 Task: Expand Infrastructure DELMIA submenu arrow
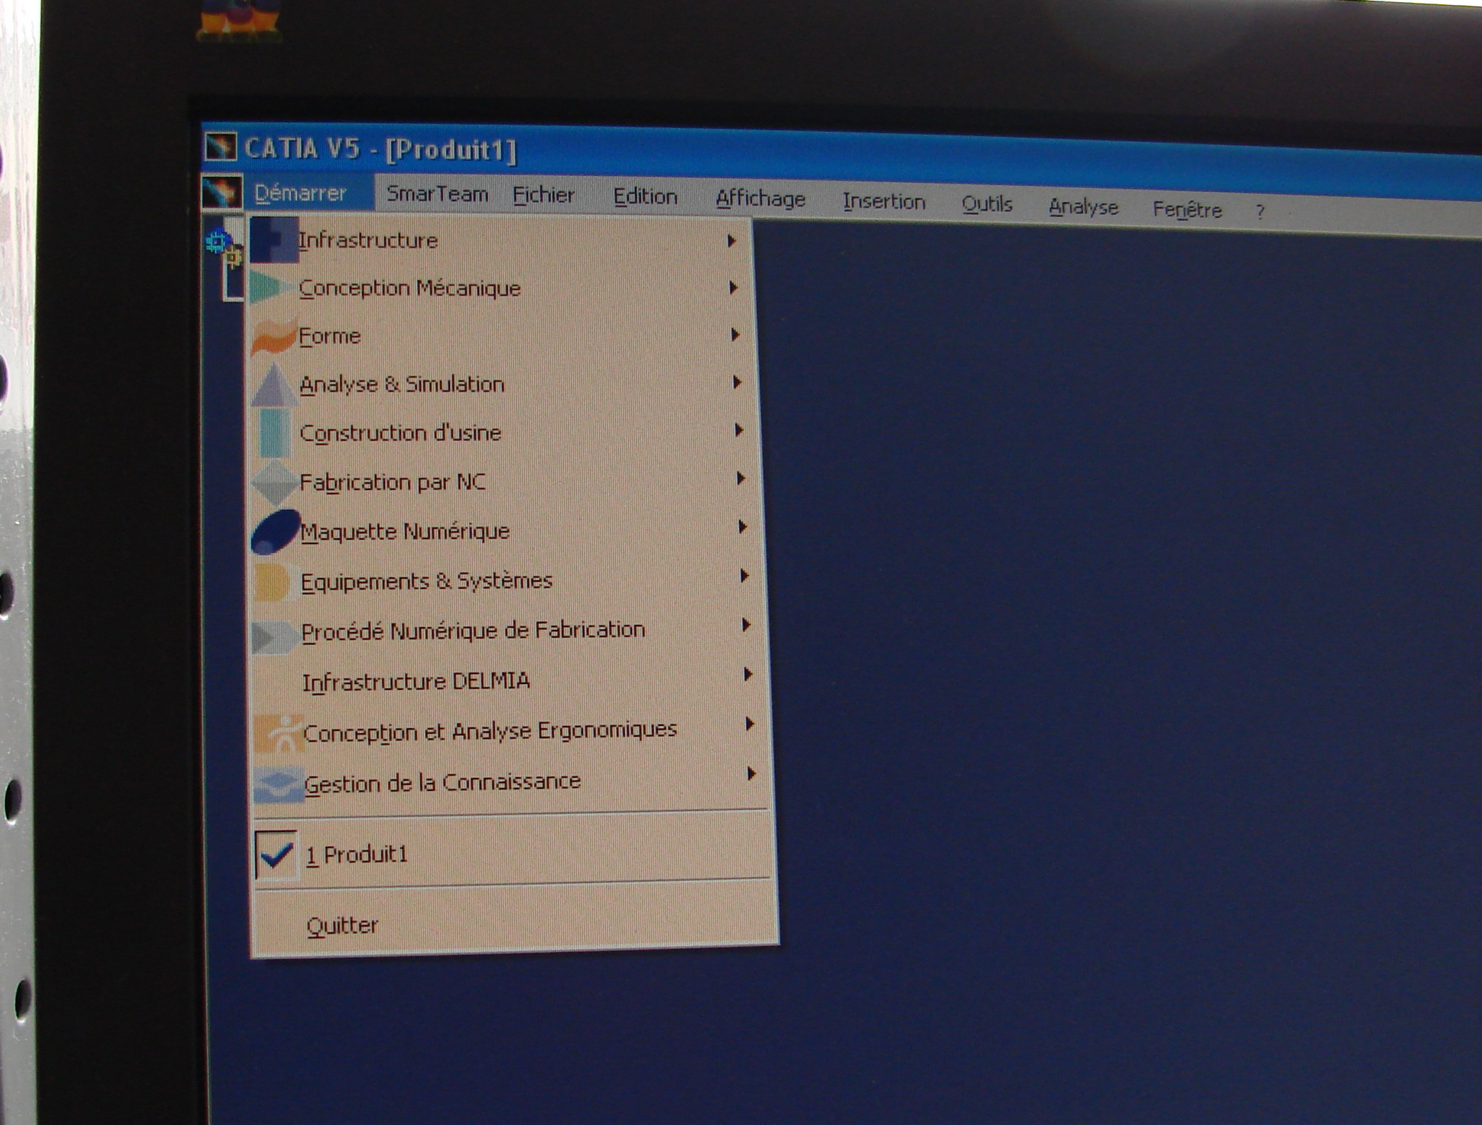748,675
